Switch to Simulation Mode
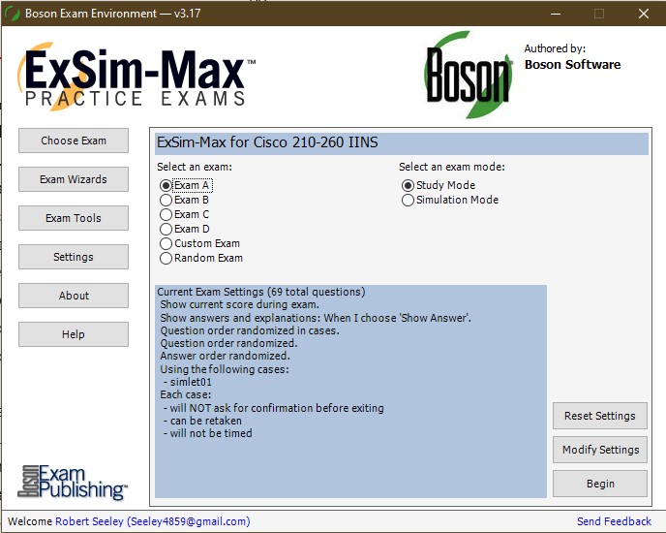Screen dimensions: 666x533 pos(408,200)
